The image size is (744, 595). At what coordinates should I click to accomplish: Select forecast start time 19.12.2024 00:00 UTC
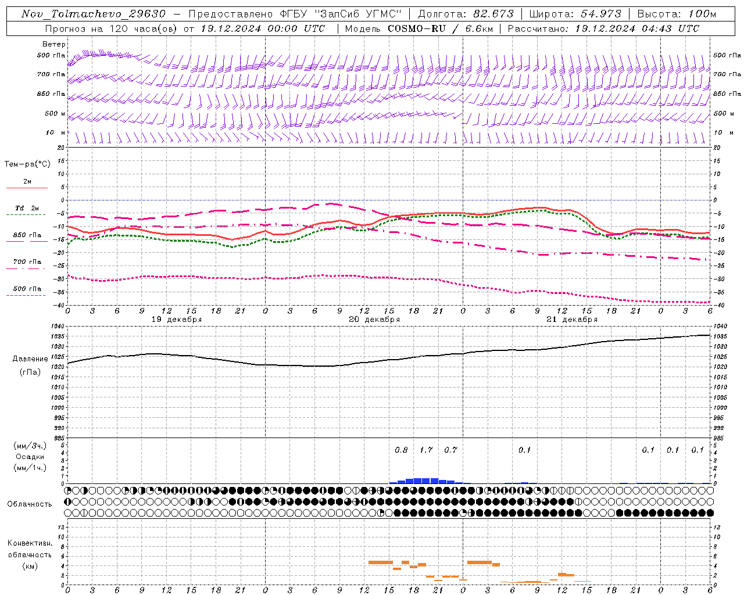tap(263, 28)
